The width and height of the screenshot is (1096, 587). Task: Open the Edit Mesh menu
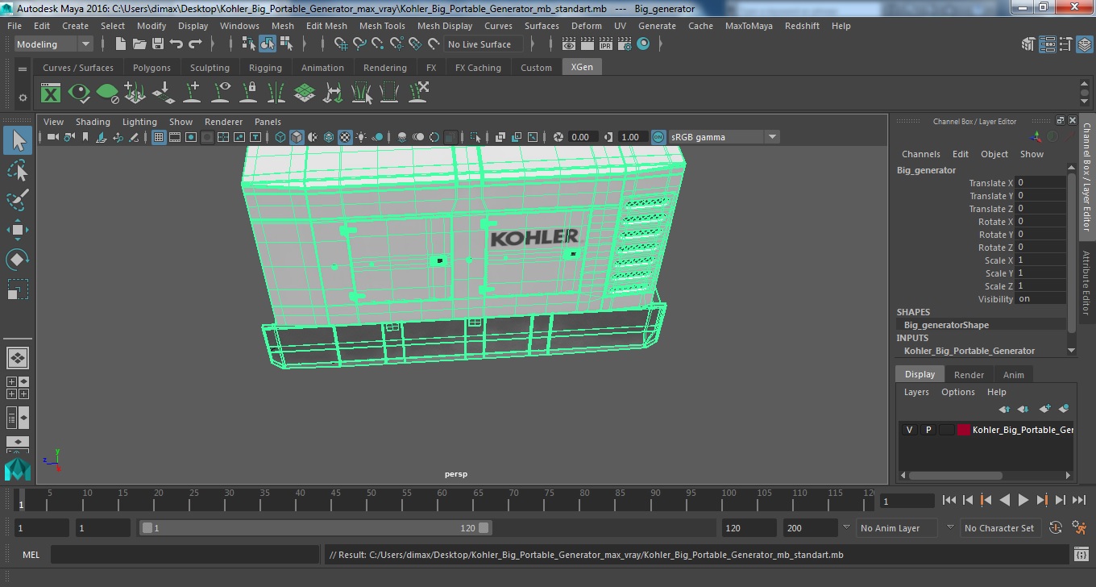pos(326,26)
